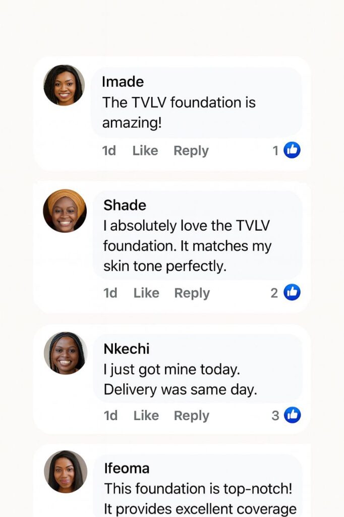Reply to Imade's comment

tap(191, 150)
